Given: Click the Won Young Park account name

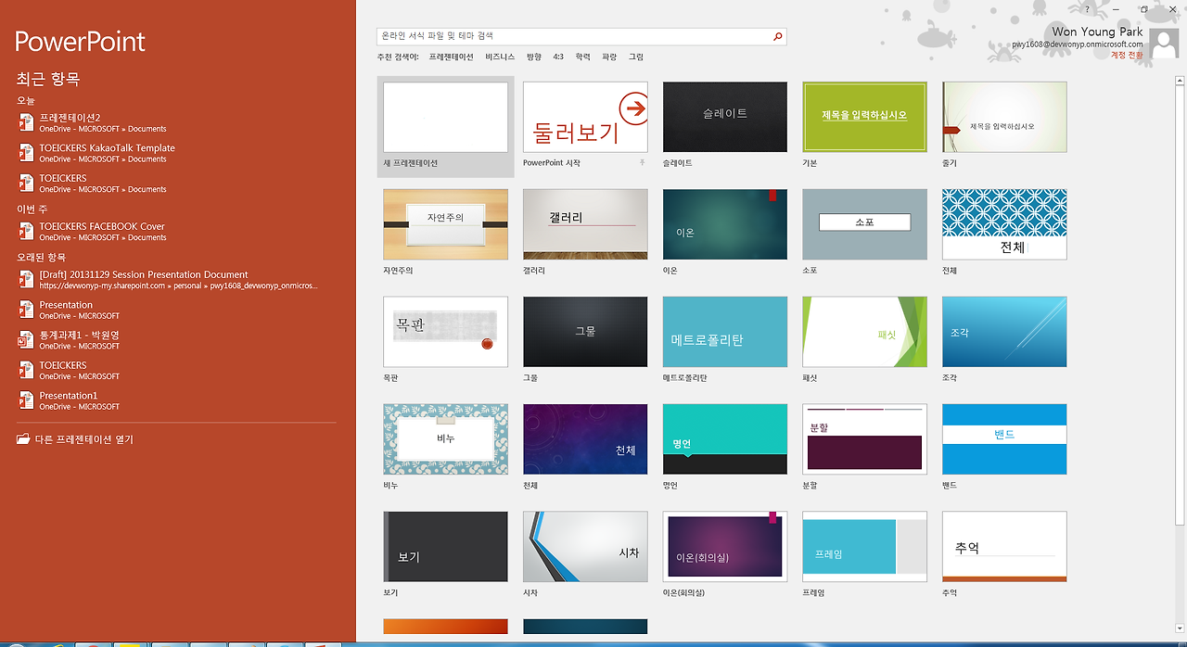Looking at the screenshot, I should coord(1097,32).
